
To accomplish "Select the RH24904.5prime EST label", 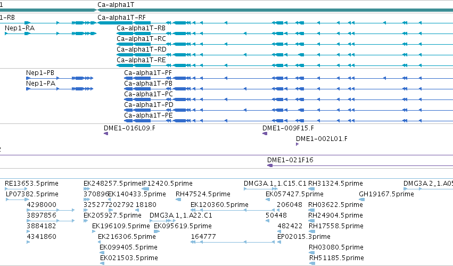I will (335, 216).
